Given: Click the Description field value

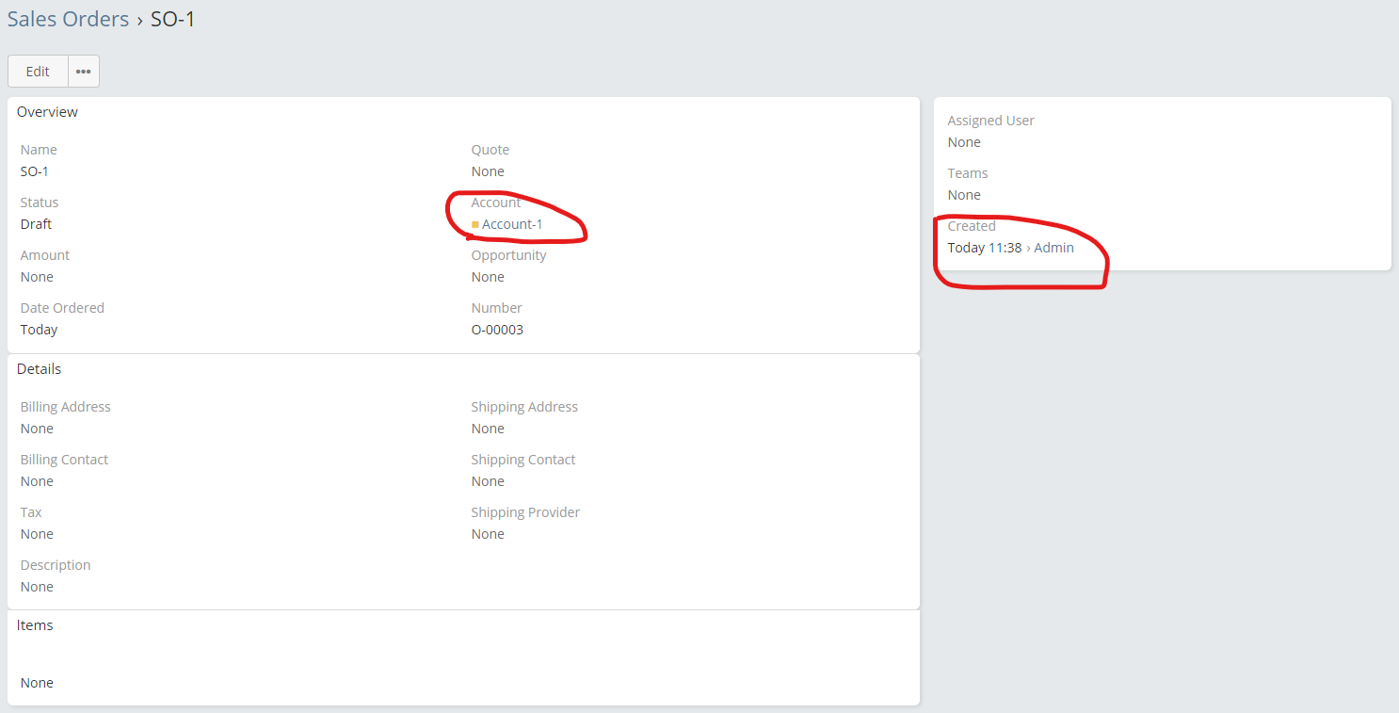Looking at the screenshot, I should pos(37,587).
